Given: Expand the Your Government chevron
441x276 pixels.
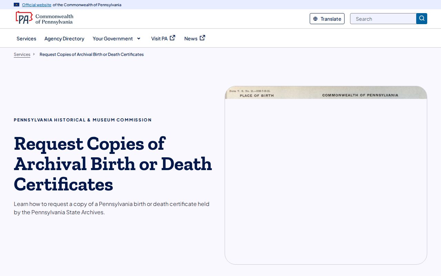Looking at the screenshot, I should (139, 39).
